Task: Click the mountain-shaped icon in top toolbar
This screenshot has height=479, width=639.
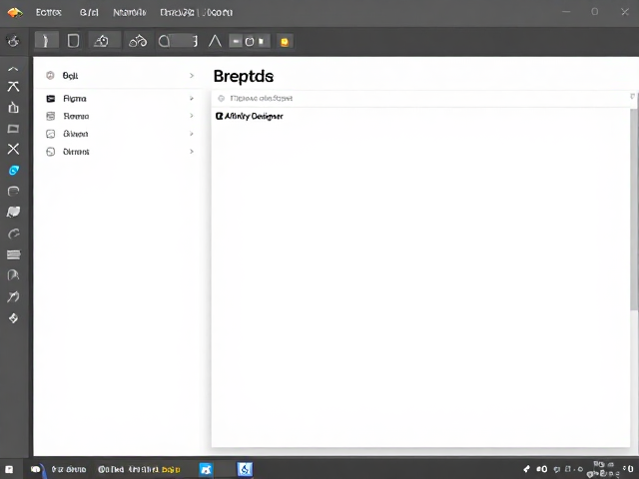Action: tap(102, 41)
